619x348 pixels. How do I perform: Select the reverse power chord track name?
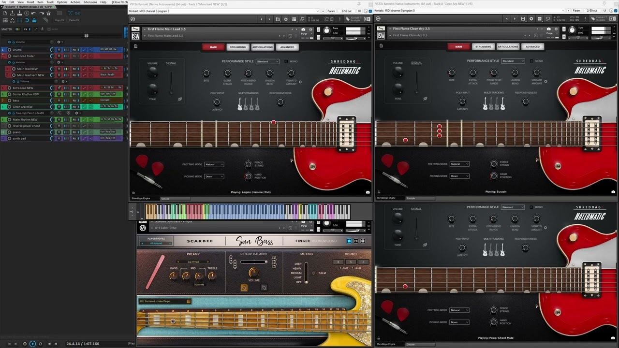26,126
